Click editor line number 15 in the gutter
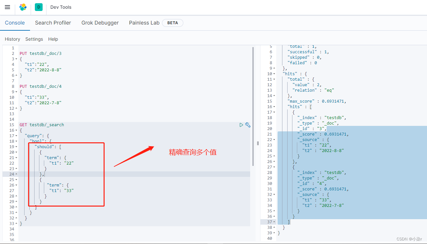This screenshot has width=427, height=244. coord(12,125)
